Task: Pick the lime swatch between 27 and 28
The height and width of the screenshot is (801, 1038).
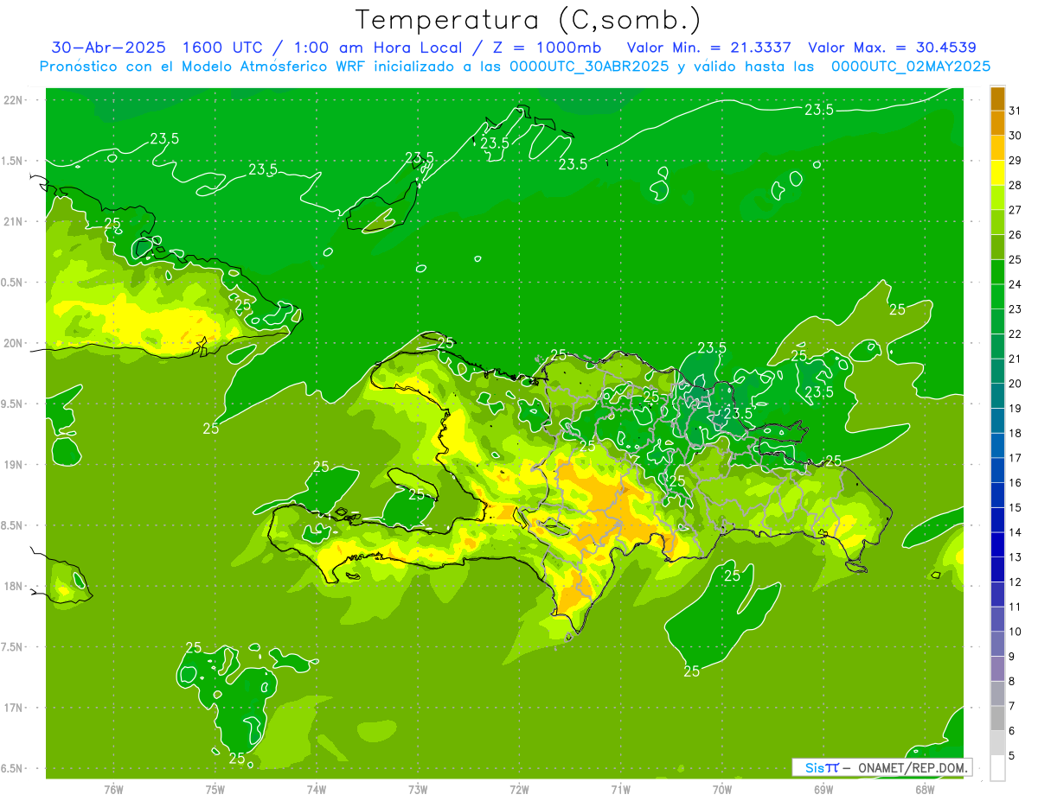Action: [x=997, y=198]
